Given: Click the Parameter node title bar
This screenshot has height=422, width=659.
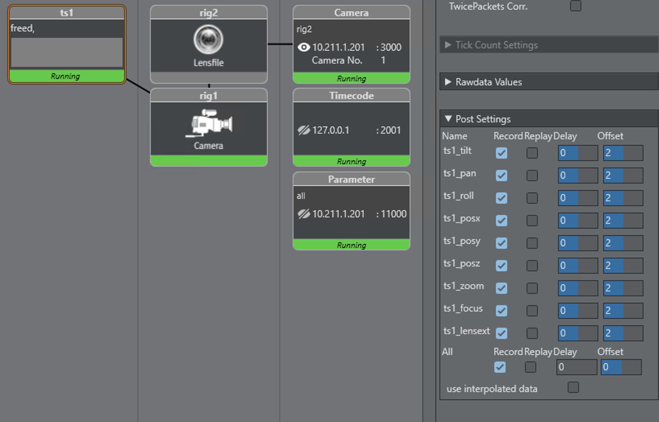Looking at the screenshot, I should coord(351,180).
